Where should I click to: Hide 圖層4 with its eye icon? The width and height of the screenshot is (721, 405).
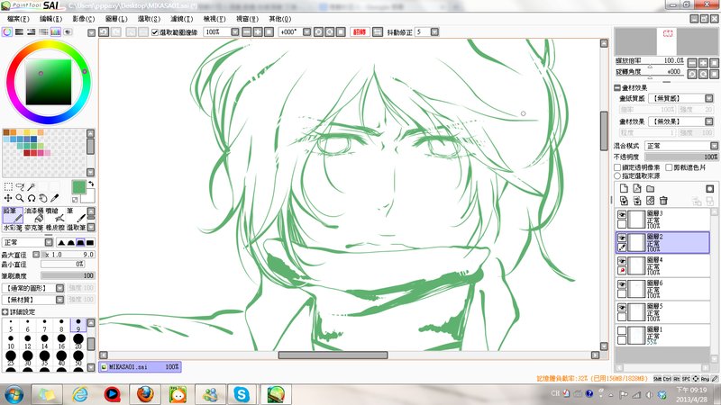click(x=622, y=261)
